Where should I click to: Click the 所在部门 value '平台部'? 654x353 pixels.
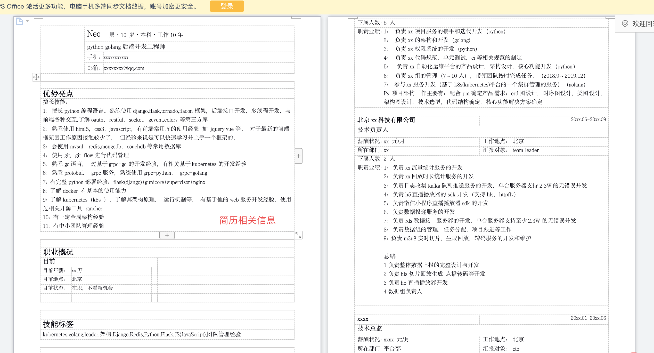coord(392,349)
